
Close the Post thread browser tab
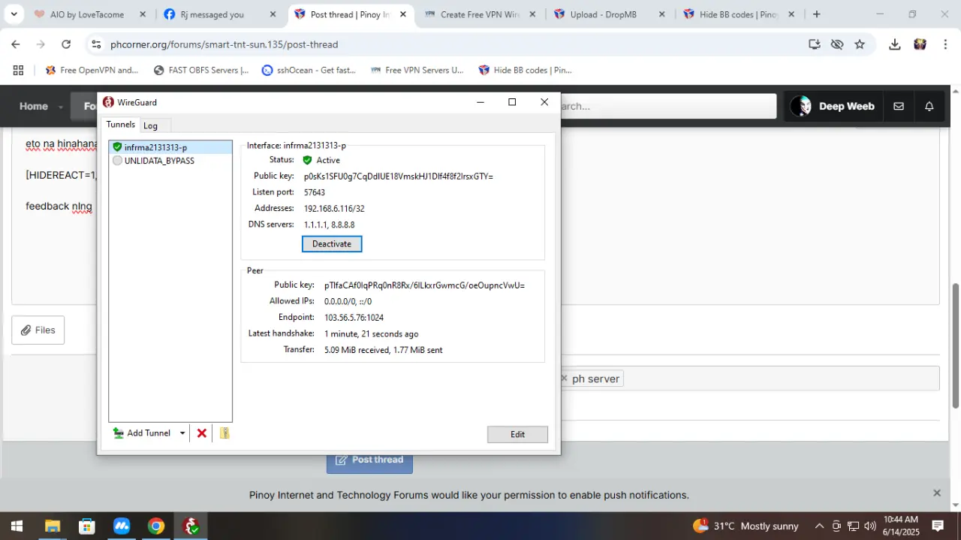click(x=402, y=14)
